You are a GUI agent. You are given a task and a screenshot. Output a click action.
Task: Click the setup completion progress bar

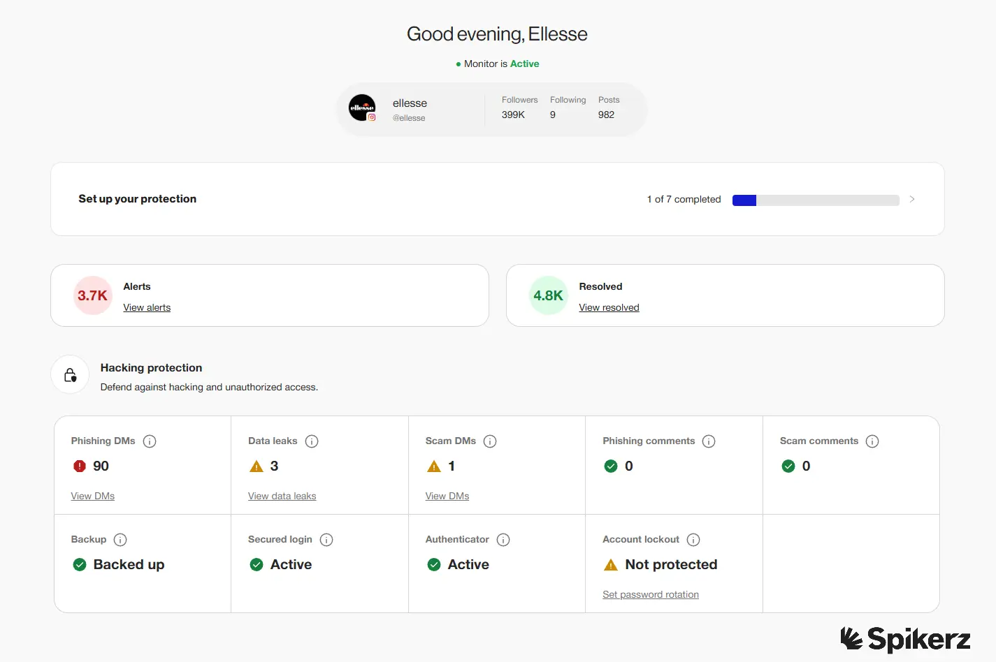[x=816, y=200]
